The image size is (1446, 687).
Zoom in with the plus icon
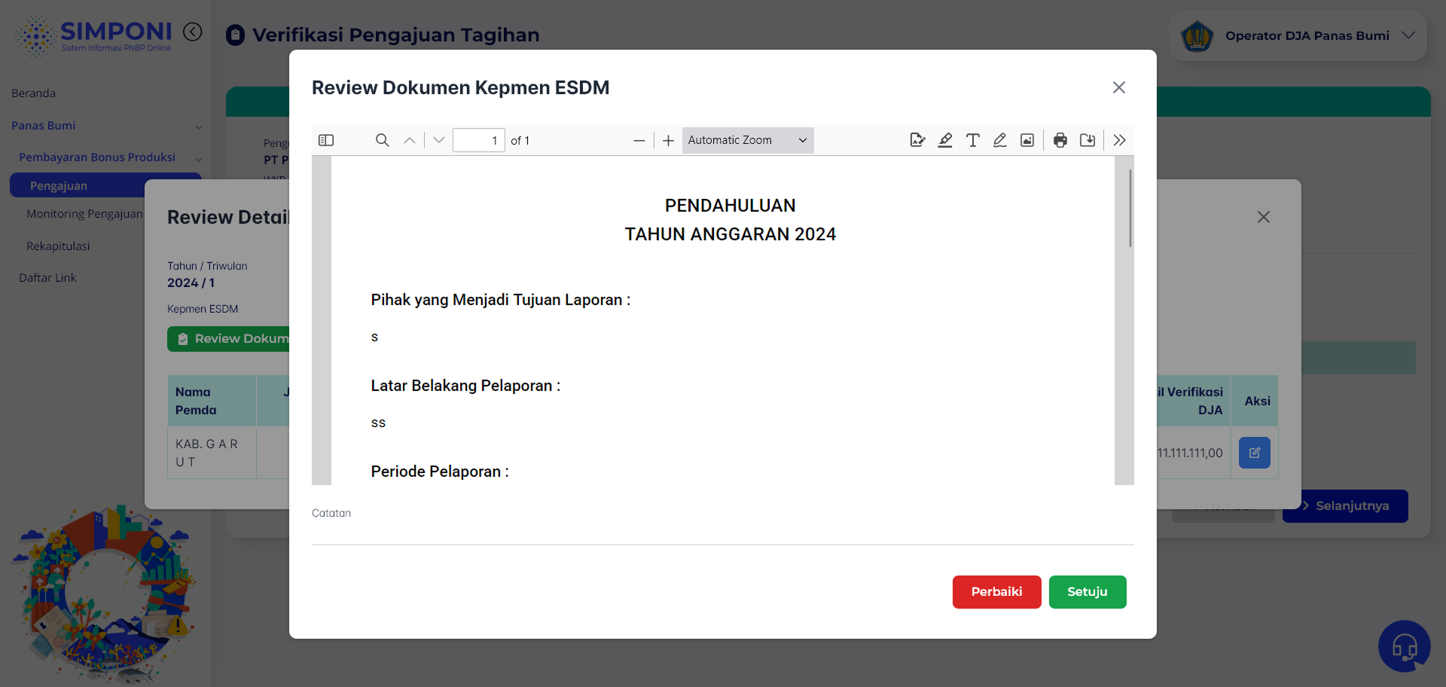(668, 140)
